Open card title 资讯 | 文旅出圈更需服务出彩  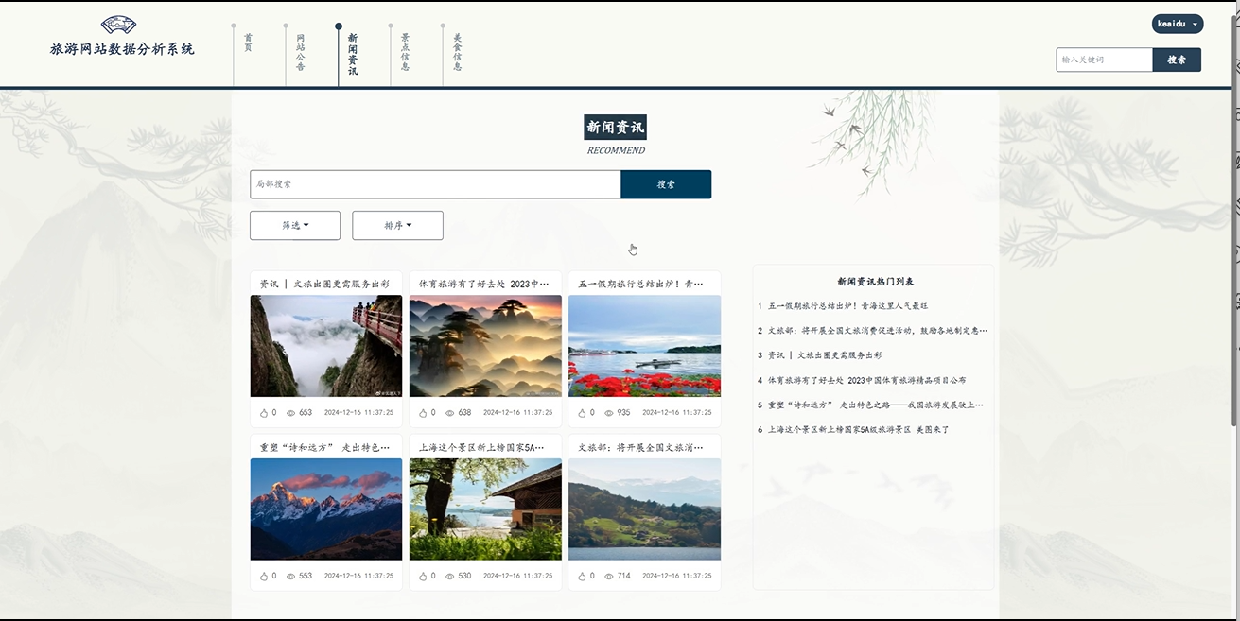tap(324, 284)
